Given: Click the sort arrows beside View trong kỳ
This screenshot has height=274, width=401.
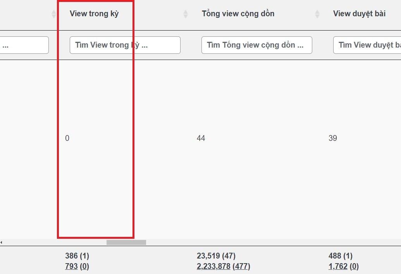Looking at the screenshot, I should pos(185,14).
